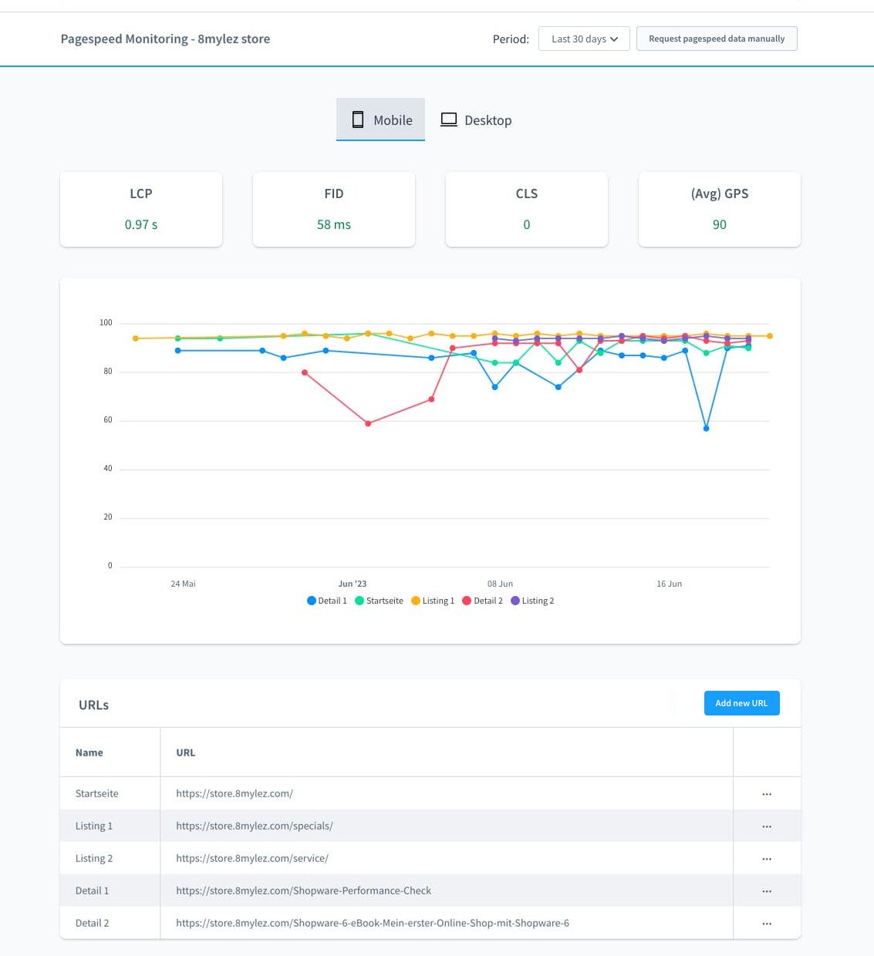Click the Add new URL button

click(x=741, y=703)
